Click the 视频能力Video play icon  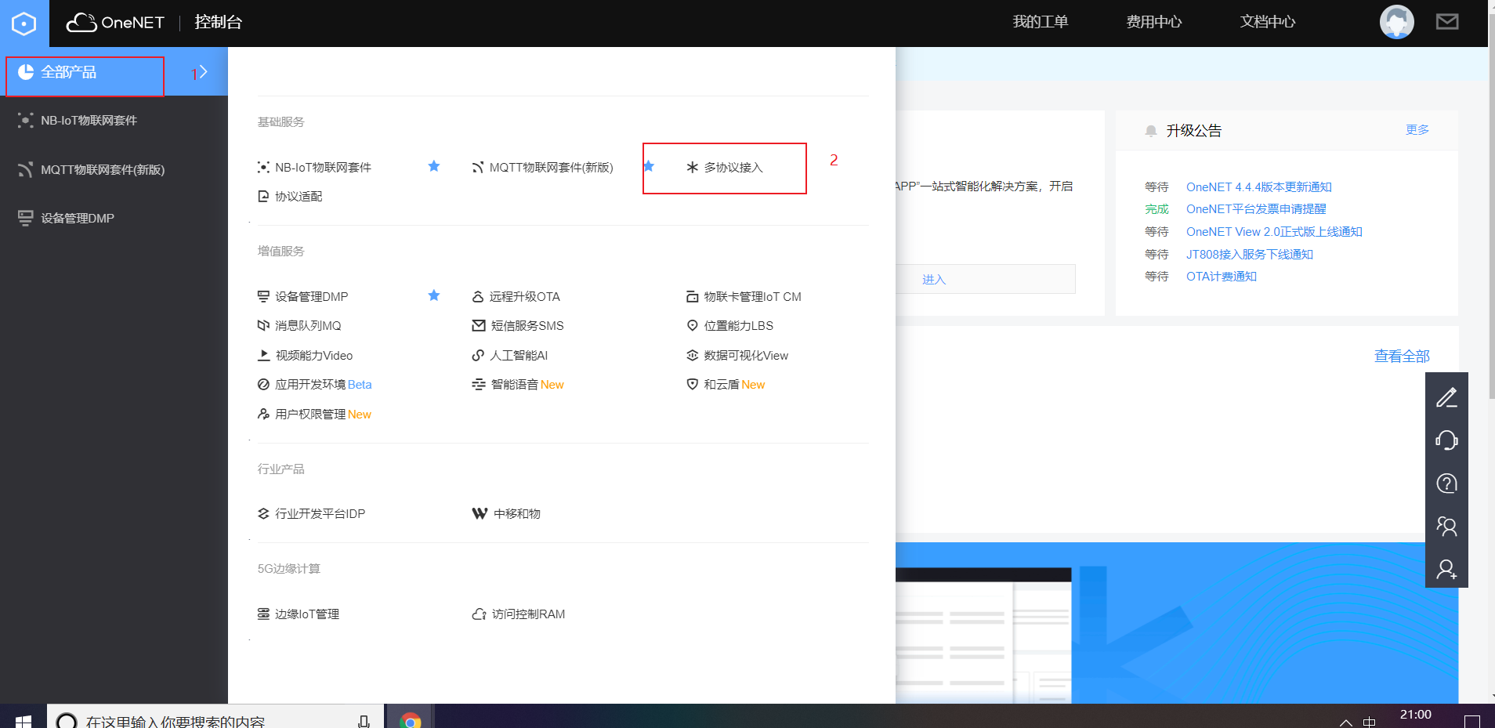[263, 356]
